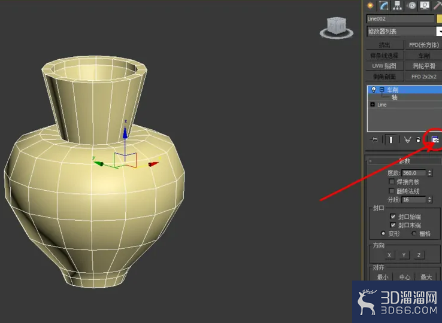
Task: Apply the 车削 modifier button
Action: coord(423,56)
